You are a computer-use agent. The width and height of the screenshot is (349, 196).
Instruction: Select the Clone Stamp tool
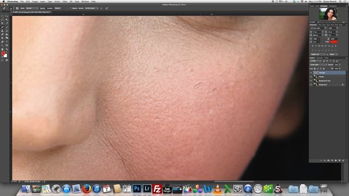point(2,31)
